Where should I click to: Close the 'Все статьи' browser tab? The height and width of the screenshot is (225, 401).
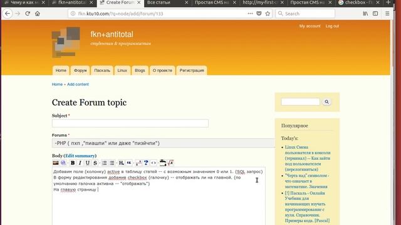pos(187,2)
